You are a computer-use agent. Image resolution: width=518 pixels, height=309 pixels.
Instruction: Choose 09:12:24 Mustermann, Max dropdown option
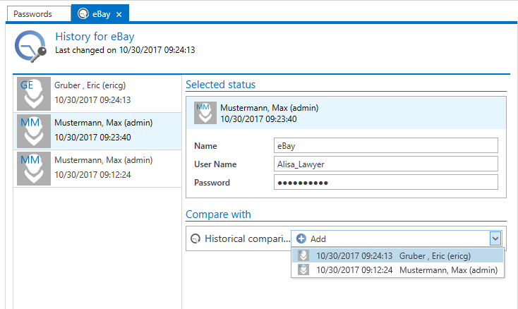coord(397,270)
